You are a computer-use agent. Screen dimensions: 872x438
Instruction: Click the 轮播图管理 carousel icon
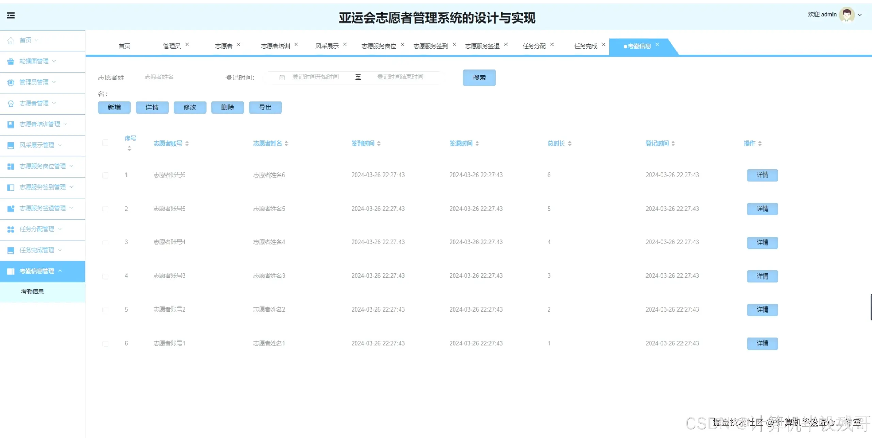click(11, 61)
